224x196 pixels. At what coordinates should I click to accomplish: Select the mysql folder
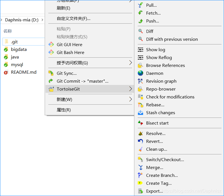[17, 64]
